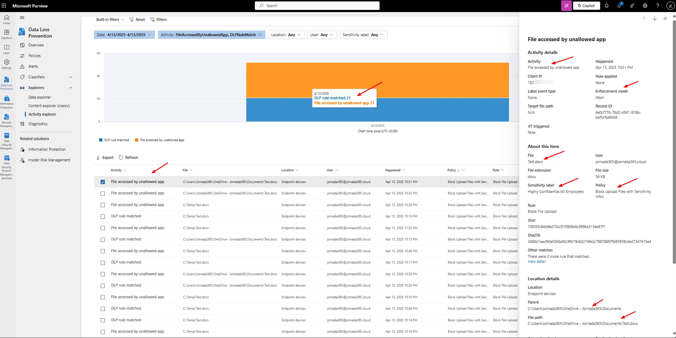
Task: Open Learn in the left rail
Action: point(6,49)
